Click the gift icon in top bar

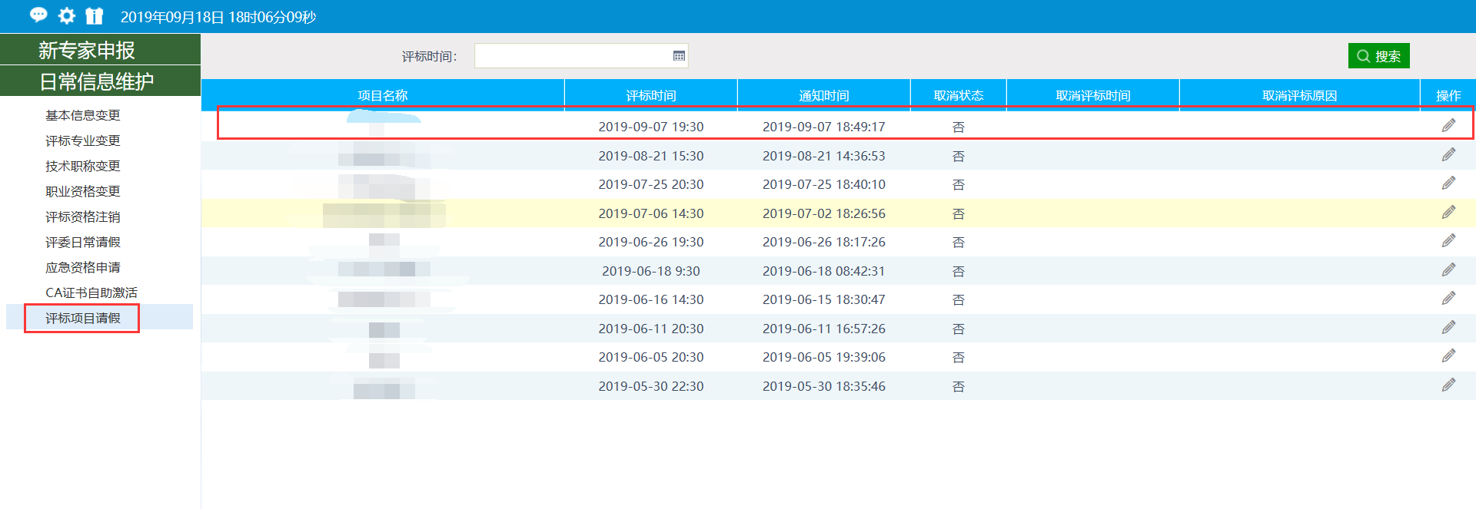point(94,16)
